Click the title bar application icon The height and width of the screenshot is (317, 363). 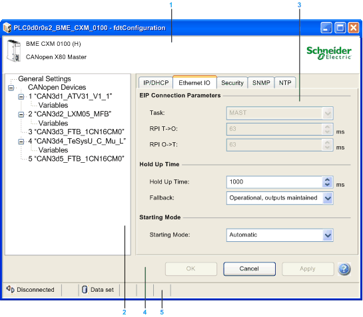coord(7,28)
